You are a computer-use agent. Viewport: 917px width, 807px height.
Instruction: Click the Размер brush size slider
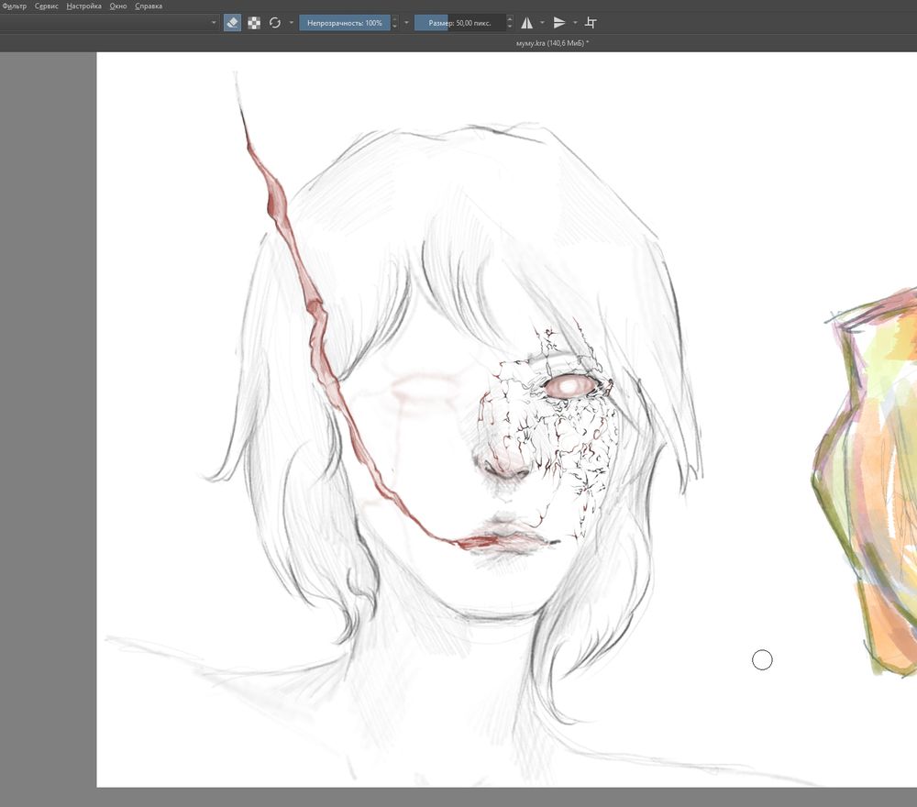[x=460, y=23]
